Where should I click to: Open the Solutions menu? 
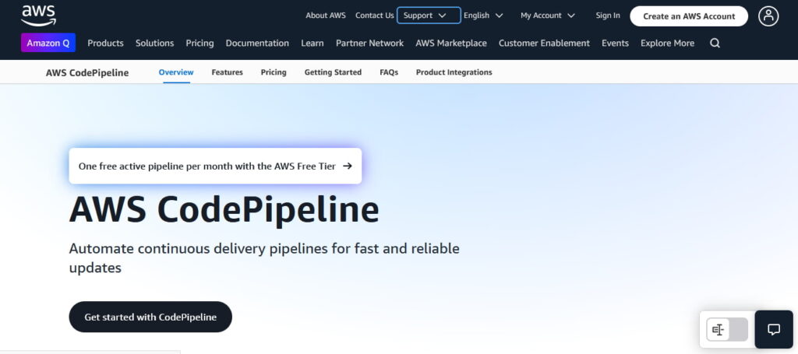tap(155, 43)
